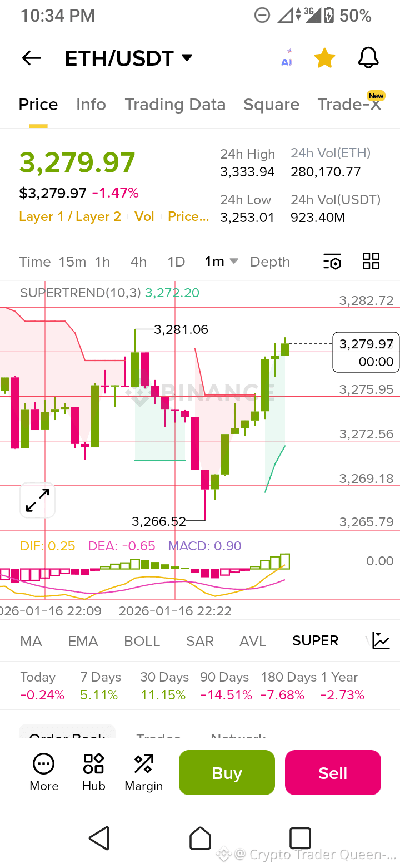Select the 1h interval
This screenshot has width=400, height=868.
(102, 262)
